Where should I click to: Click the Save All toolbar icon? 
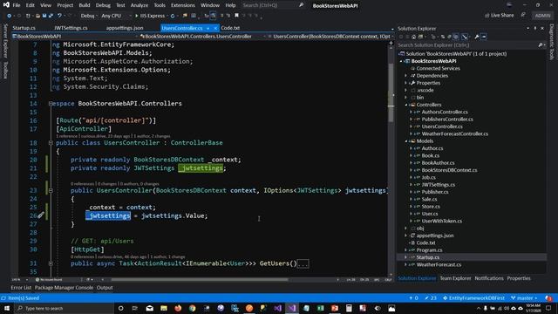[51, 16]
